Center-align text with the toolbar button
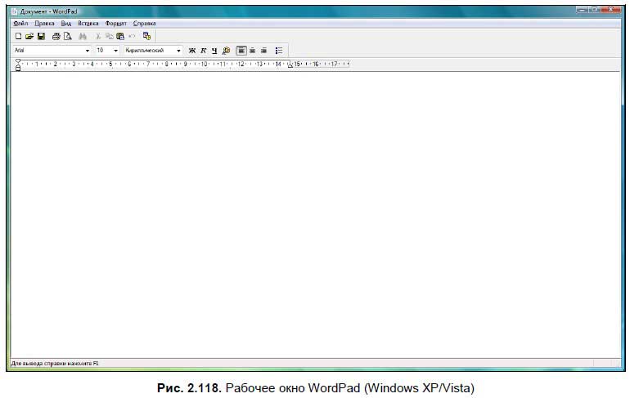This screenshot has height=398, width=630. (x=252, y=50)
